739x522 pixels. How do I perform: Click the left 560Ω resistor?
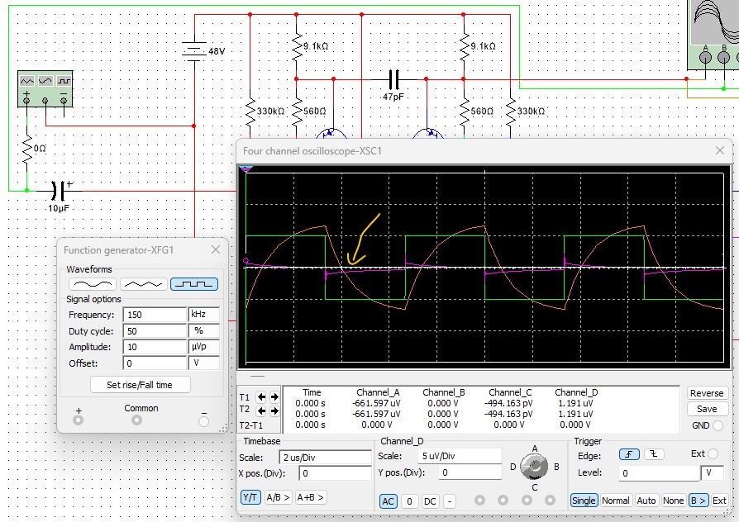tap(297, 112)
